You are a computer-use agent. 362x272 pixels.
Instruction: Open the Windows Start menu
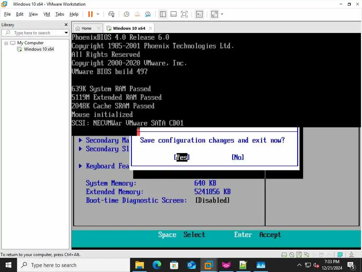(x=8, y=265)
